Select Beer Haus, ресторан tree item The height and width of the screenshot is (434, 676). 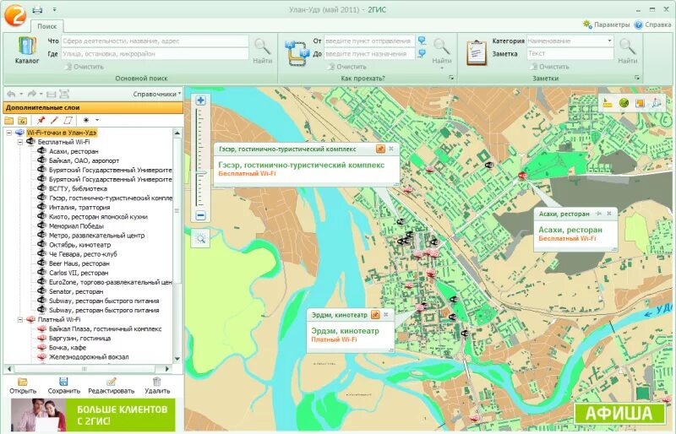[x=79, y=263]
